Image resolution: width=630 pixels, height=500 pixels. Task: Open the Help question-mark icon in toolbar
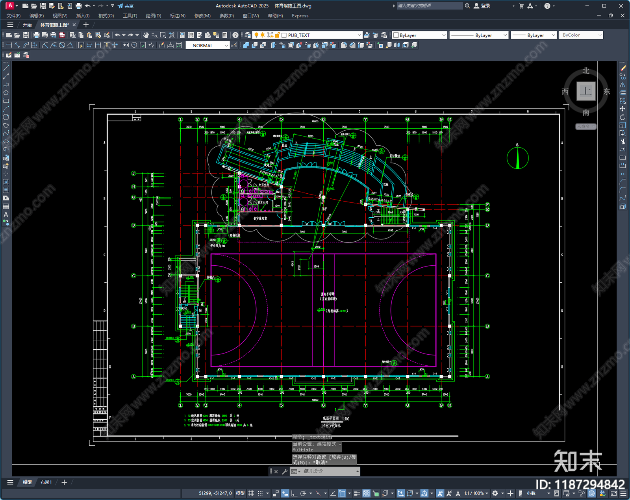pyautogui.click(x=235, y=35)
